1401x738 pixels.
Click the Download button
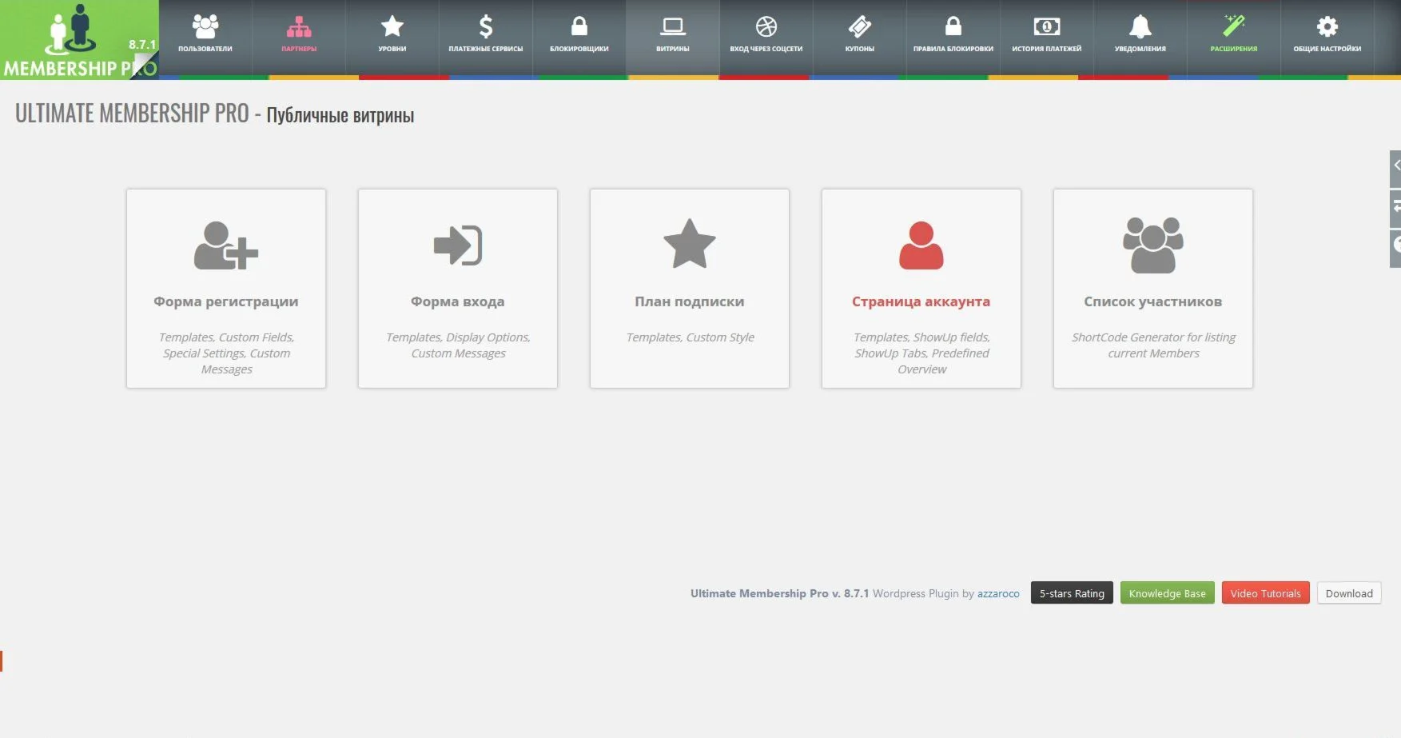point(1349,593)
